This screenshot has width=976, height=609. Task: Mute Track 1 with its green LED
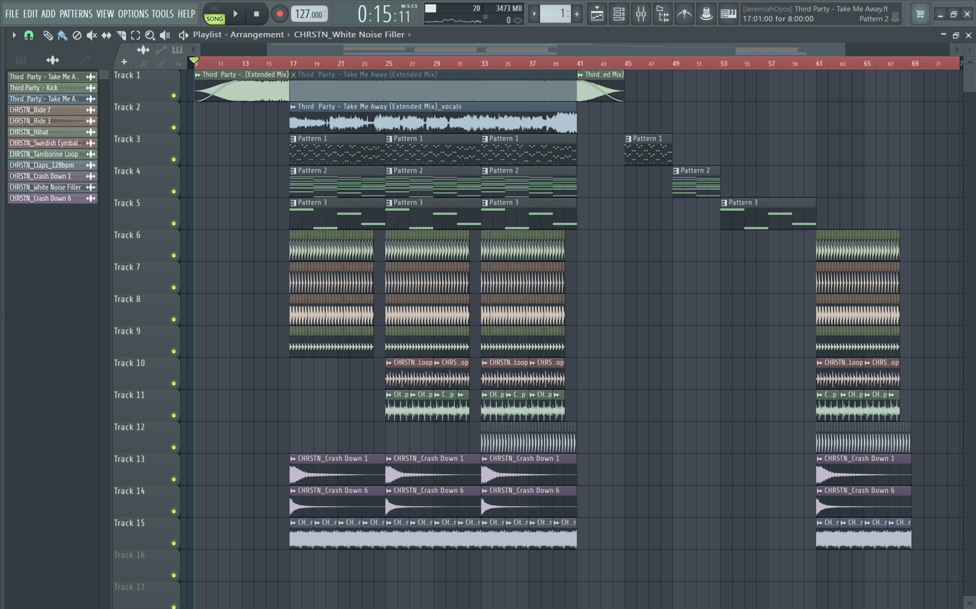pos(174,96)
